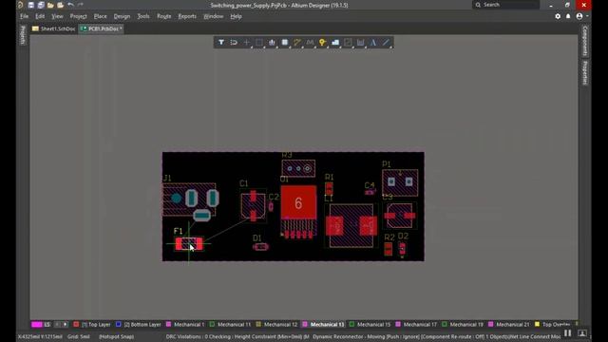Start interactive routing from the Active Bar
This screenshot has width=608, height=342.
(x=297, y=42)
